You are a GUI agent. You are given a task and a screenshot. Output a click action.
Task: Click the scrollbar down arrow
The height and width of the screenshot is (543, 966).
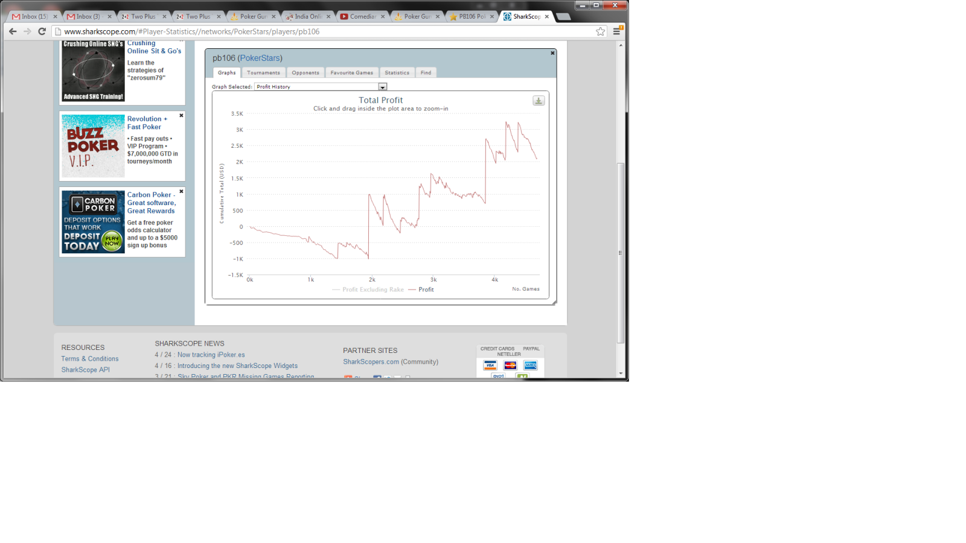pos(620,373)
